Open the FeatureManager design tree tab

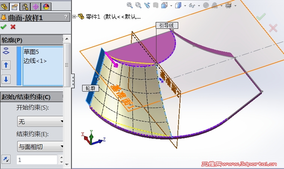pos(5,7)
